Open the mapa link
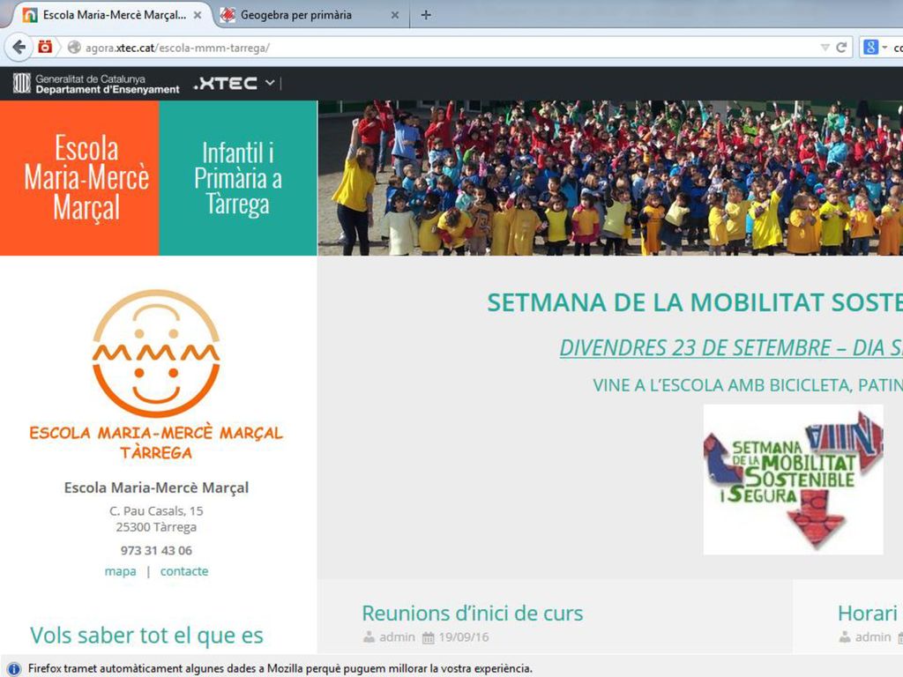The height and width of the screenshot is (677, 903). [120, 571]
